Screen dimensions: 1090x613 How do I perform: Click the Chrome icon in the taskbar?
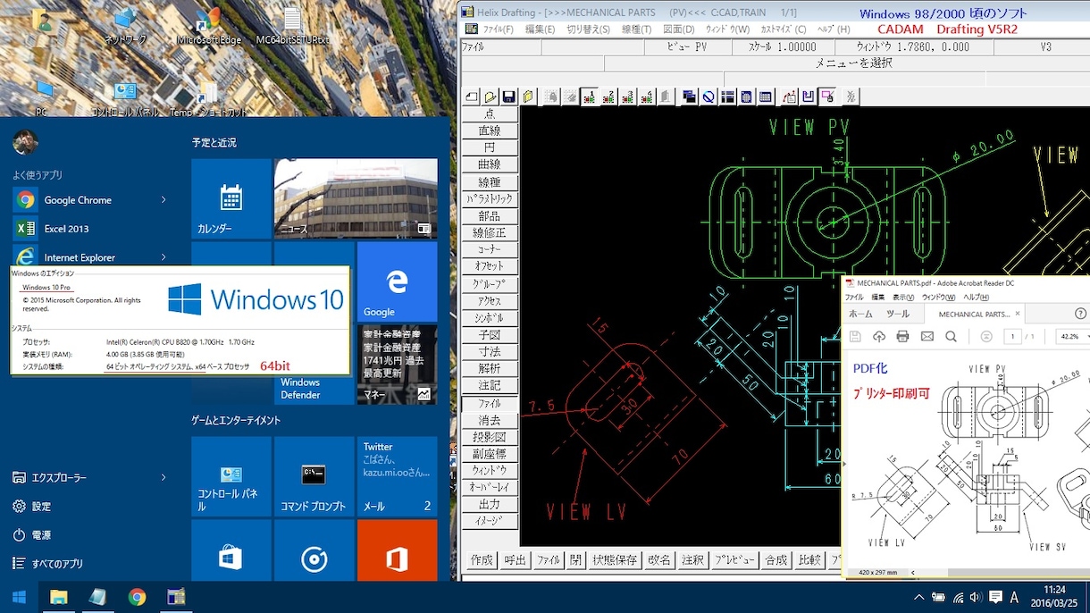coord(137,597)
